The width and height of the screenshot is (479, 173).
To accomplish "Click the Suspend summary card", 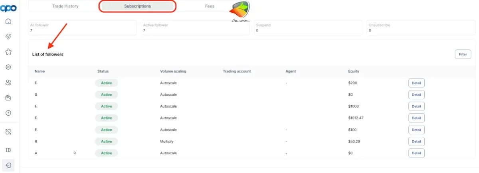I will coord(309,28).
